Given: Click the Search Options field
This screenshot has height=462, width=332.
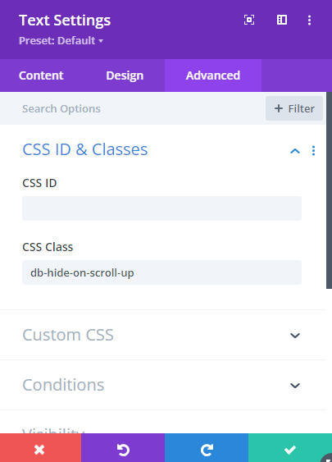Looking at the screenshot, I should 133,108.
